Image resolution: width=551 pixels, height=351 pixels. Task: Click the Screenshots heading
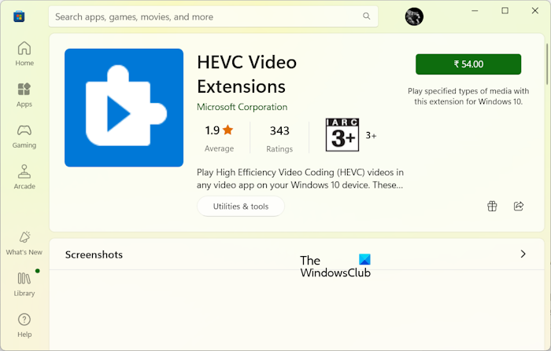[94, 254]
